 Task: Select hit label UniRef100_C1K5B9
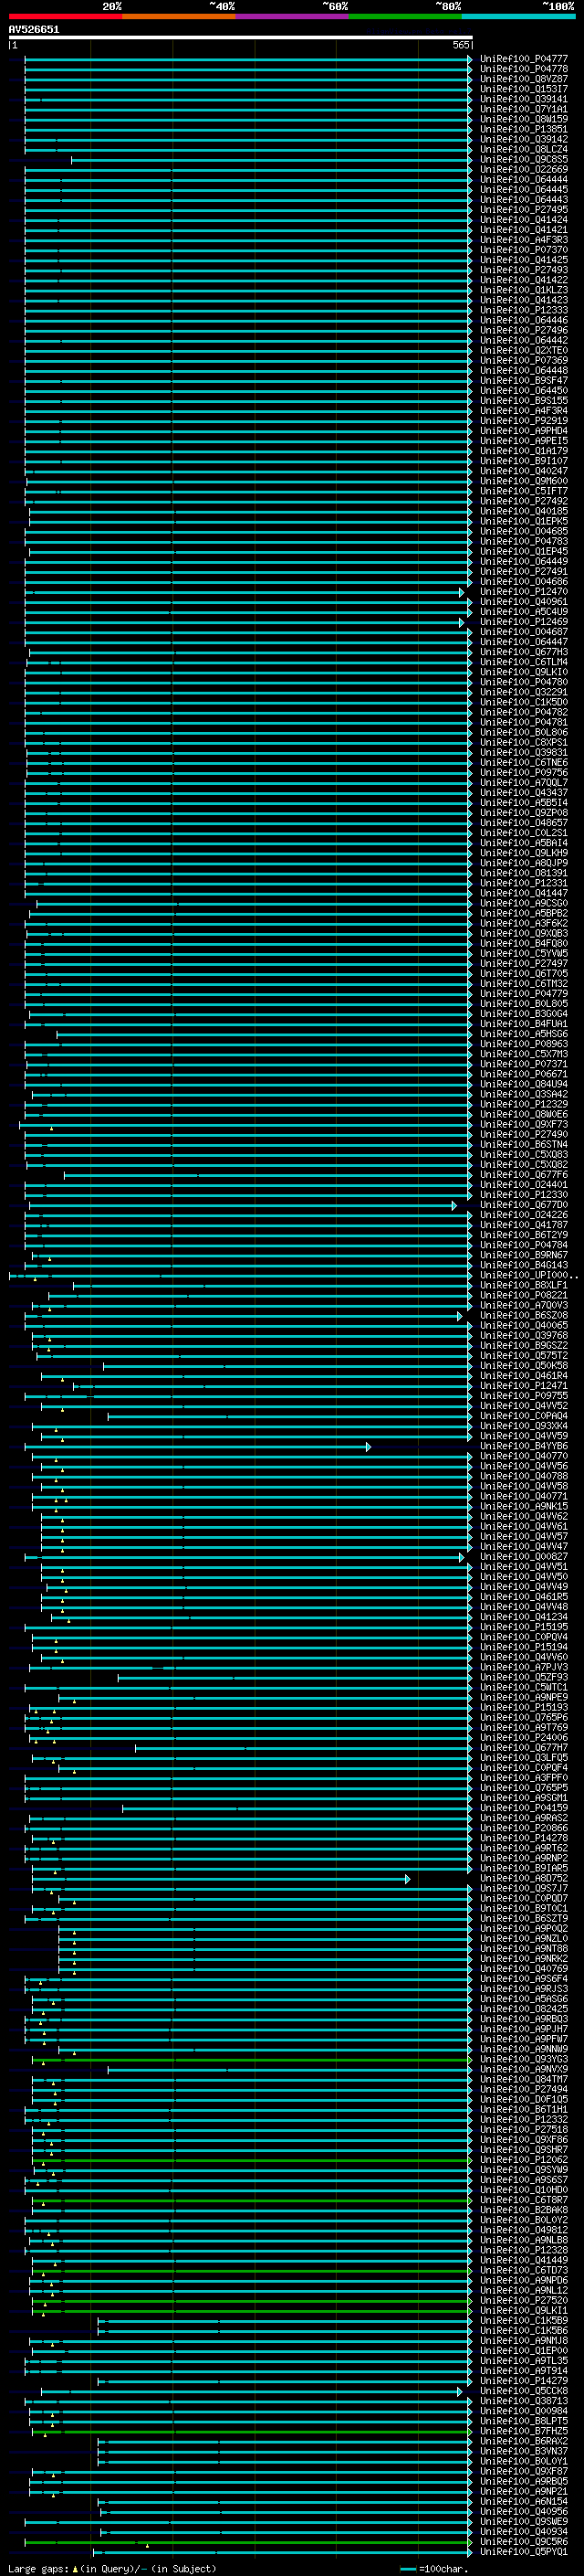tap(524, 2320)
